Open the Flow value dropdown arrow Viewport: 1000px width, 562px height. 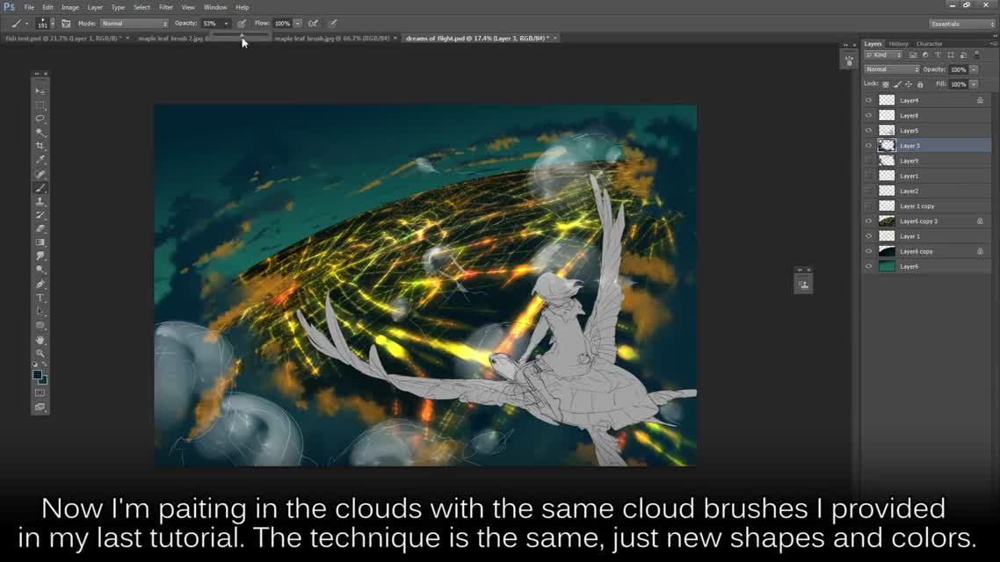[298, 24]
